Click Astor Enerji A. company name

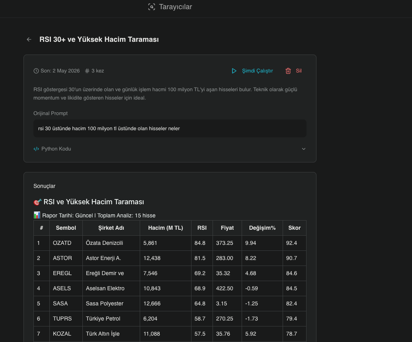tap(103, 258)
